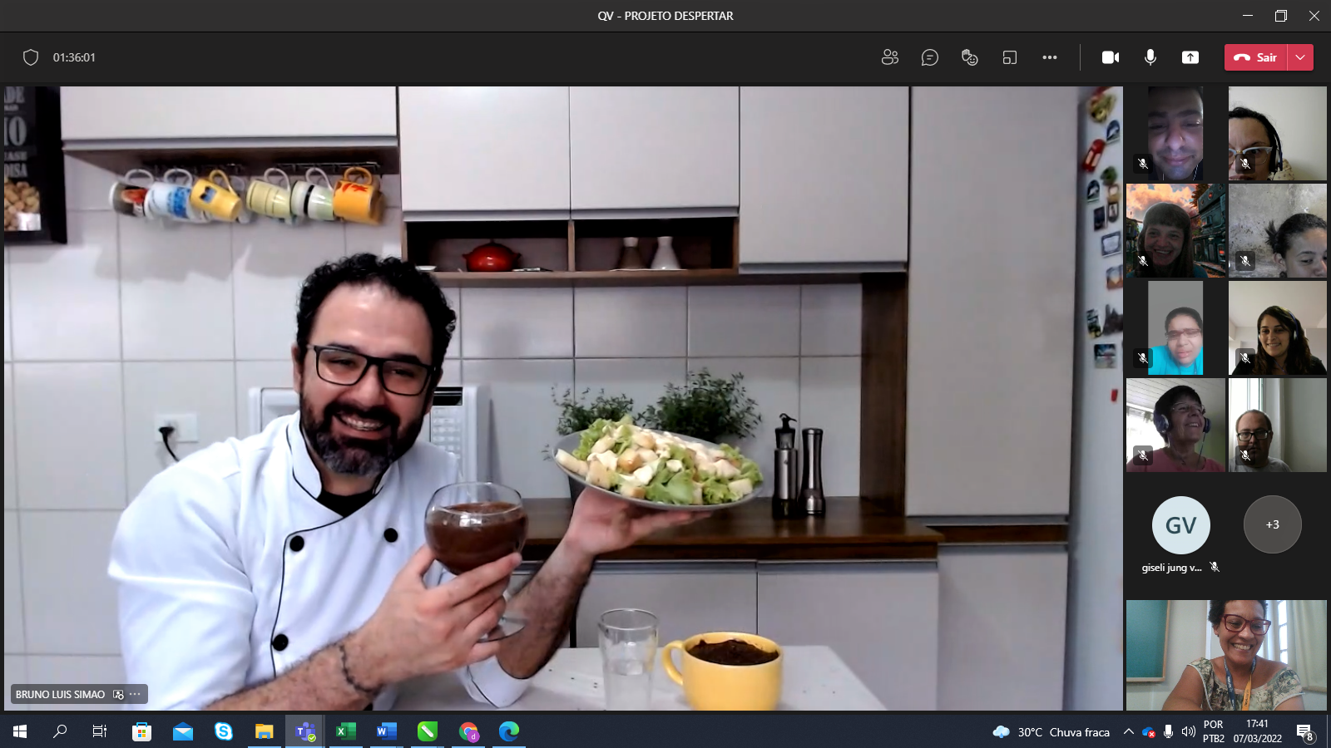Open the three-dots more actions menu

pyautogui.click(x=1049, y=57)
